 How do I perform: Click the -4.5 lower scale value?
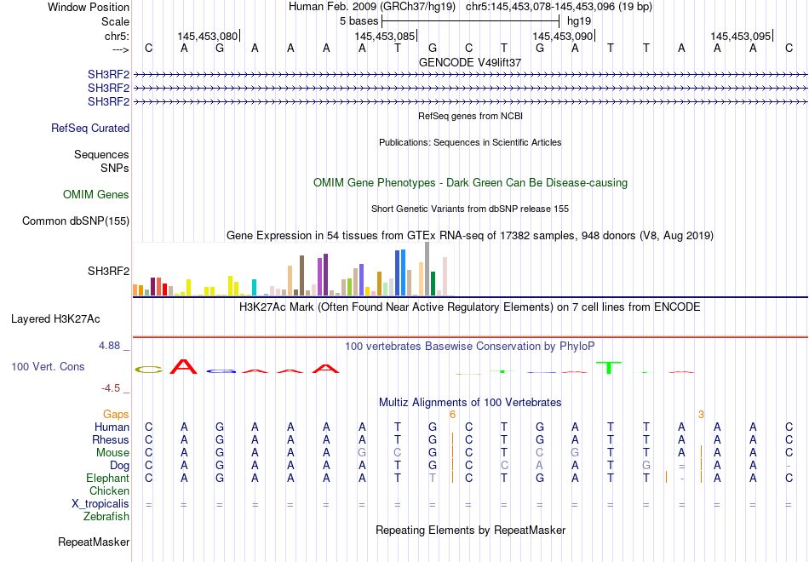point(111,388)
